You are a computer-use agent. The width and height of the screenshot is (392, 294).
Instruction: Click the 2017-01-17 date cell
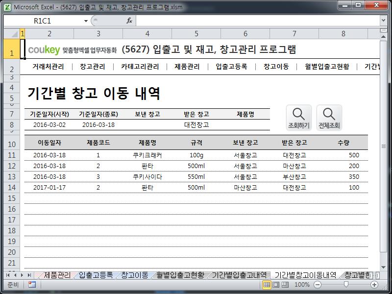[49, 188]
